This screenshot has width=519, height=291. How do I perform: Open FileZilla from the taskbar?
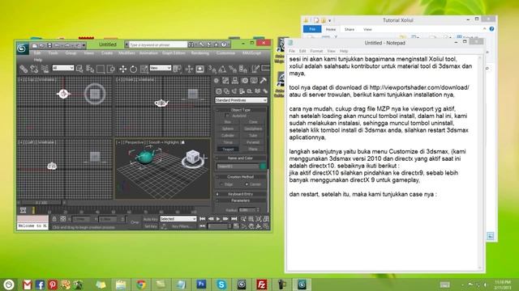point(261,285)
